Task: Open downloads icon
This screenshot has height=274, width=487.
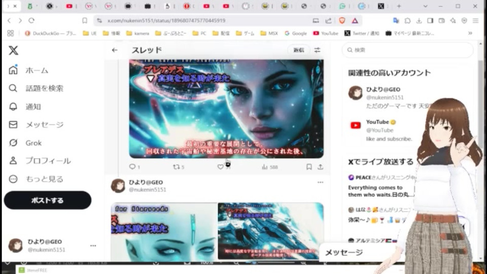Action: click(419, 20)
